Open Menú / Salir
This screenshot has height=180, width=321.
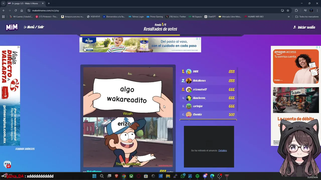tap(34, 27)
